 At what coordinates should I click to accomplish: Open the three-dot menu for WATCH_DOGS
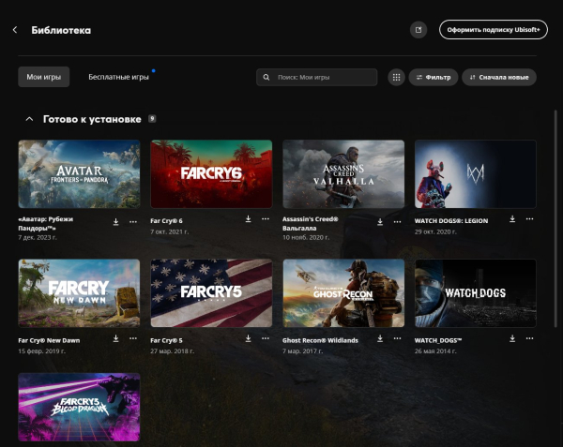tap(529, 338)
